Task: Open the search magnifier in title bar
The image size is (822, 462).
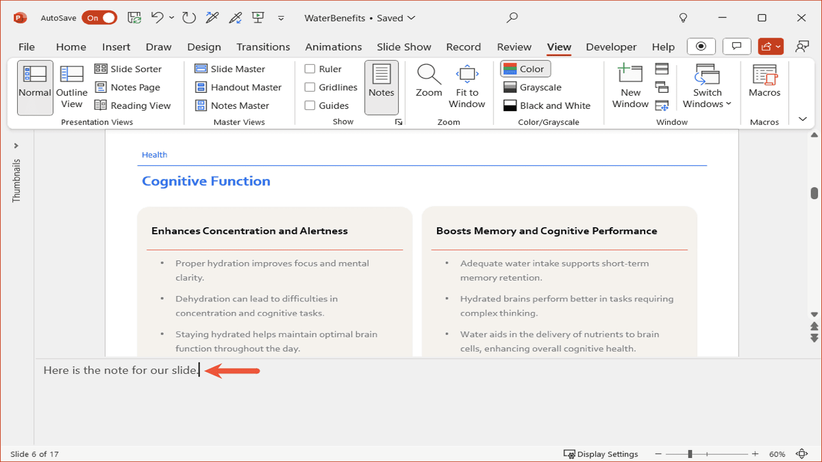Action: tap(512, 18)
